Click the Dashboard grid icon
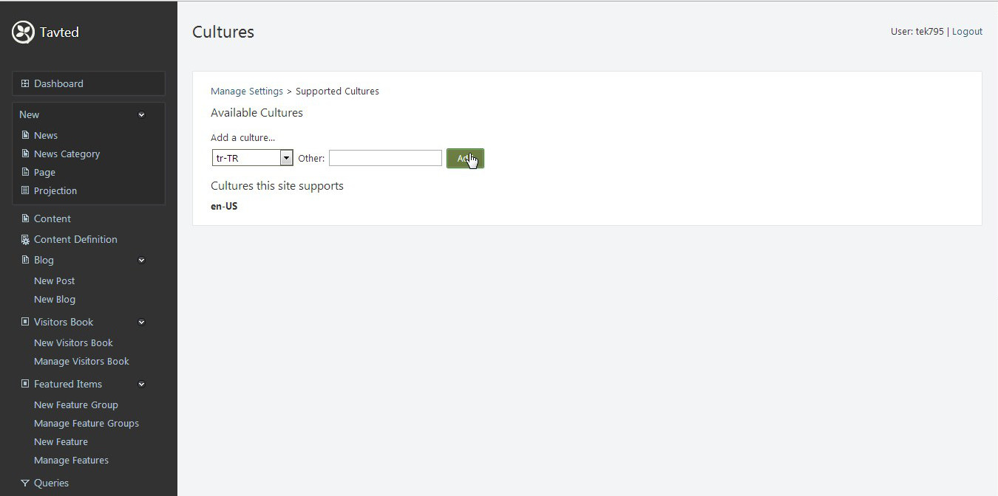Image resolution: width=998 pixels, height=496 pixels. (x=25, y=83)
